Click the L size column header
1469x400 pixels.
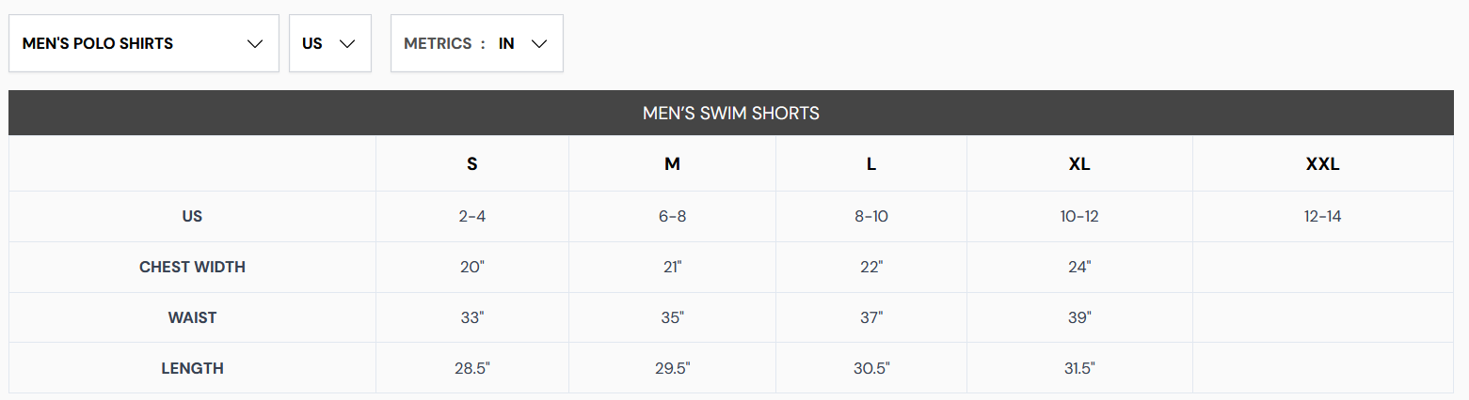(x=871, y=164)
